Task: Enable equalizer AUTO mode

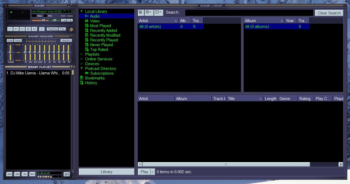Action: (x=18, y=41)
